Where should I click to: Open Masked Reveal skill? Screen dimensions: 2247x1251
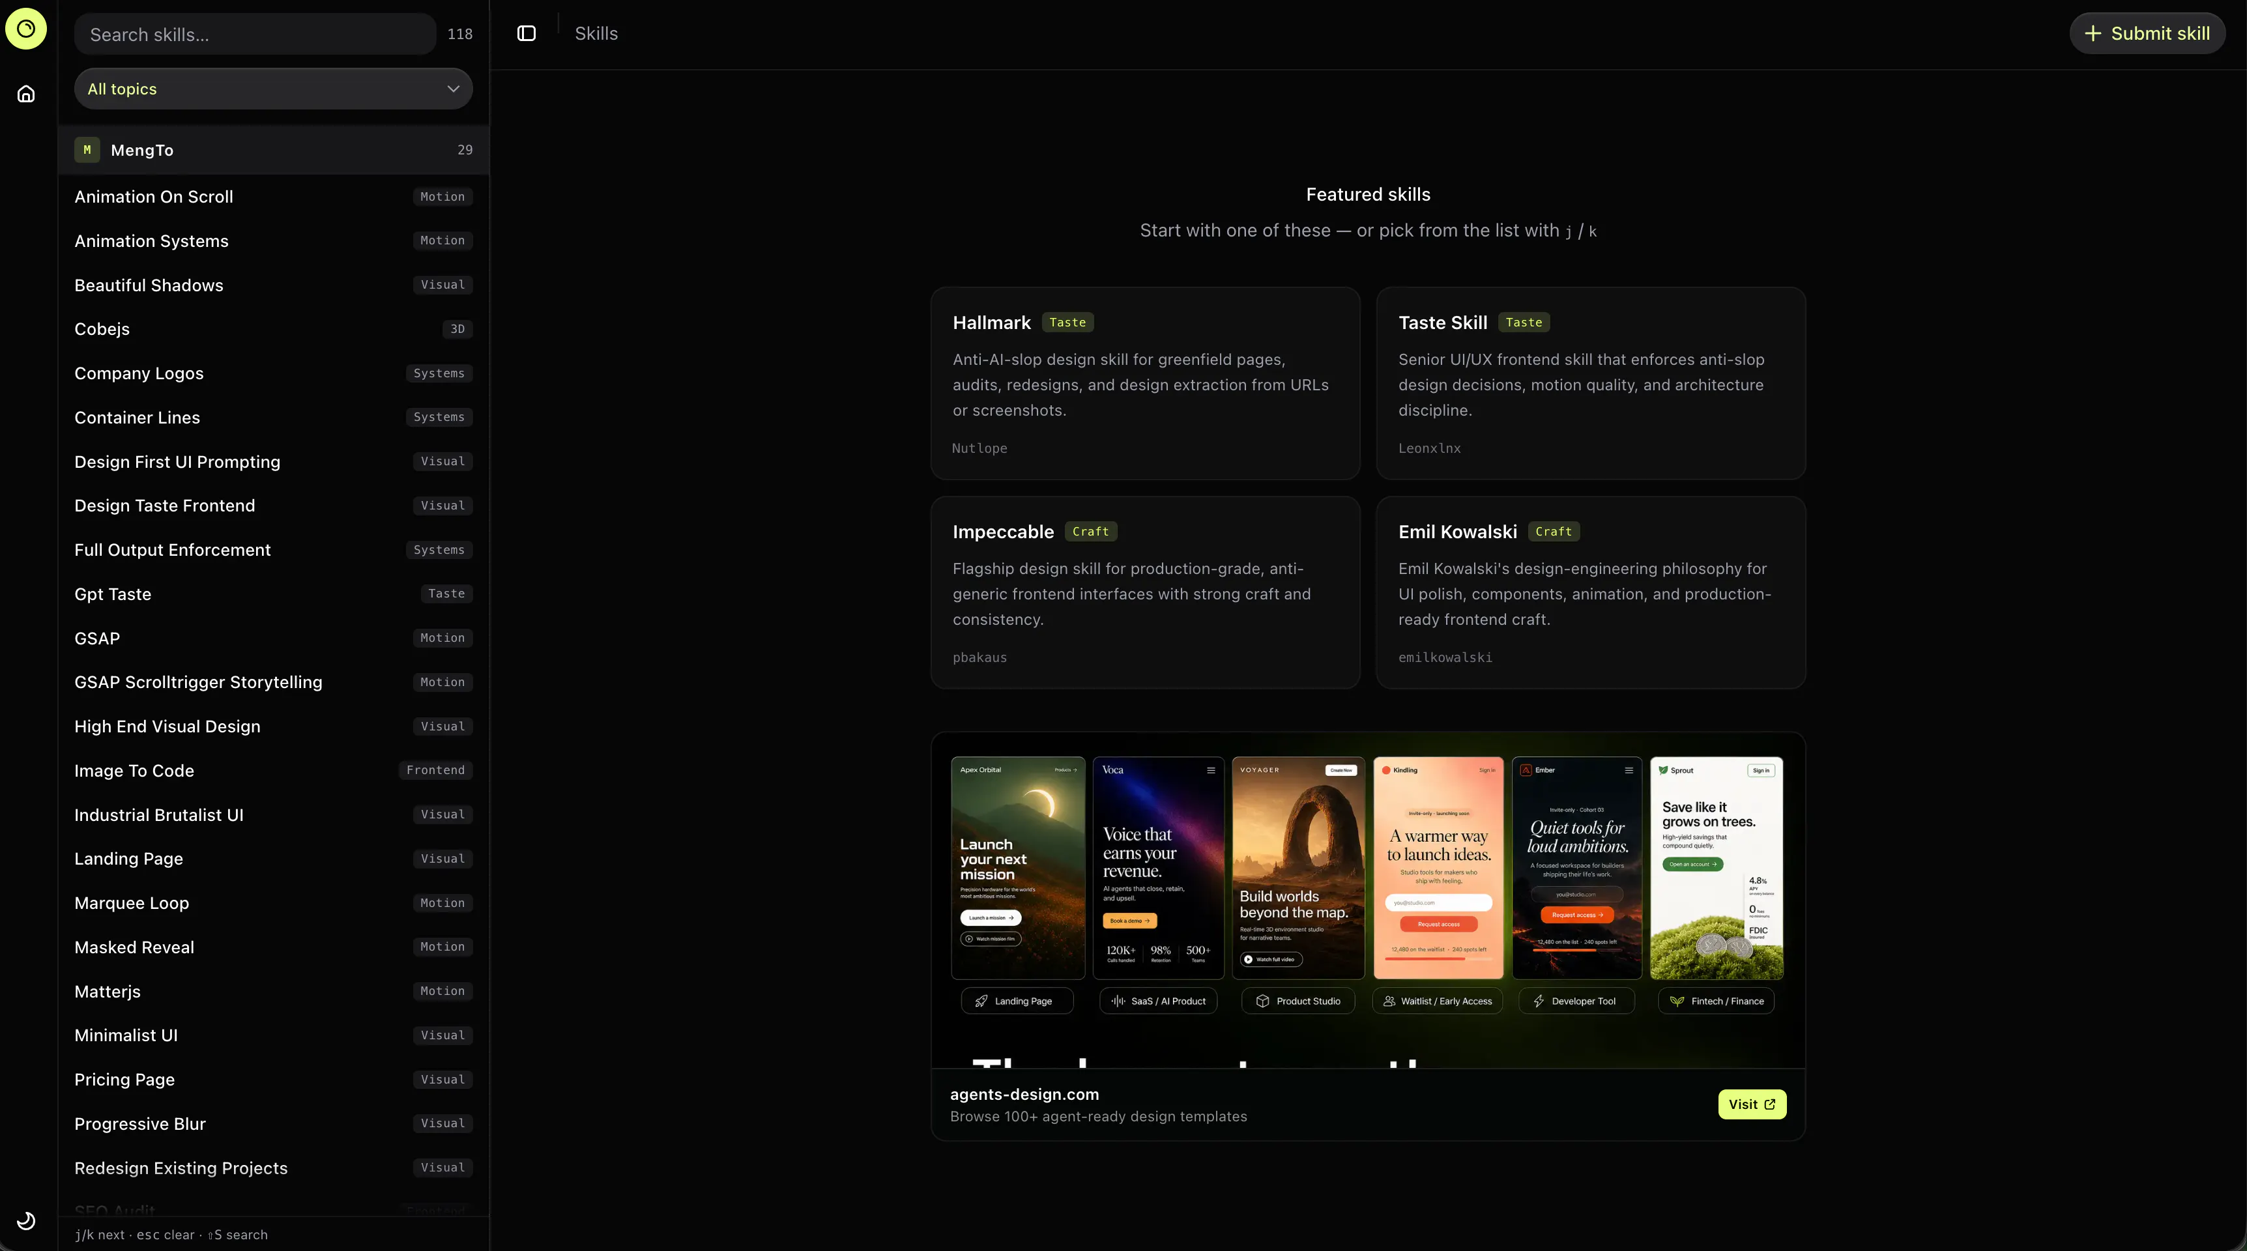[x=273, y=947]
